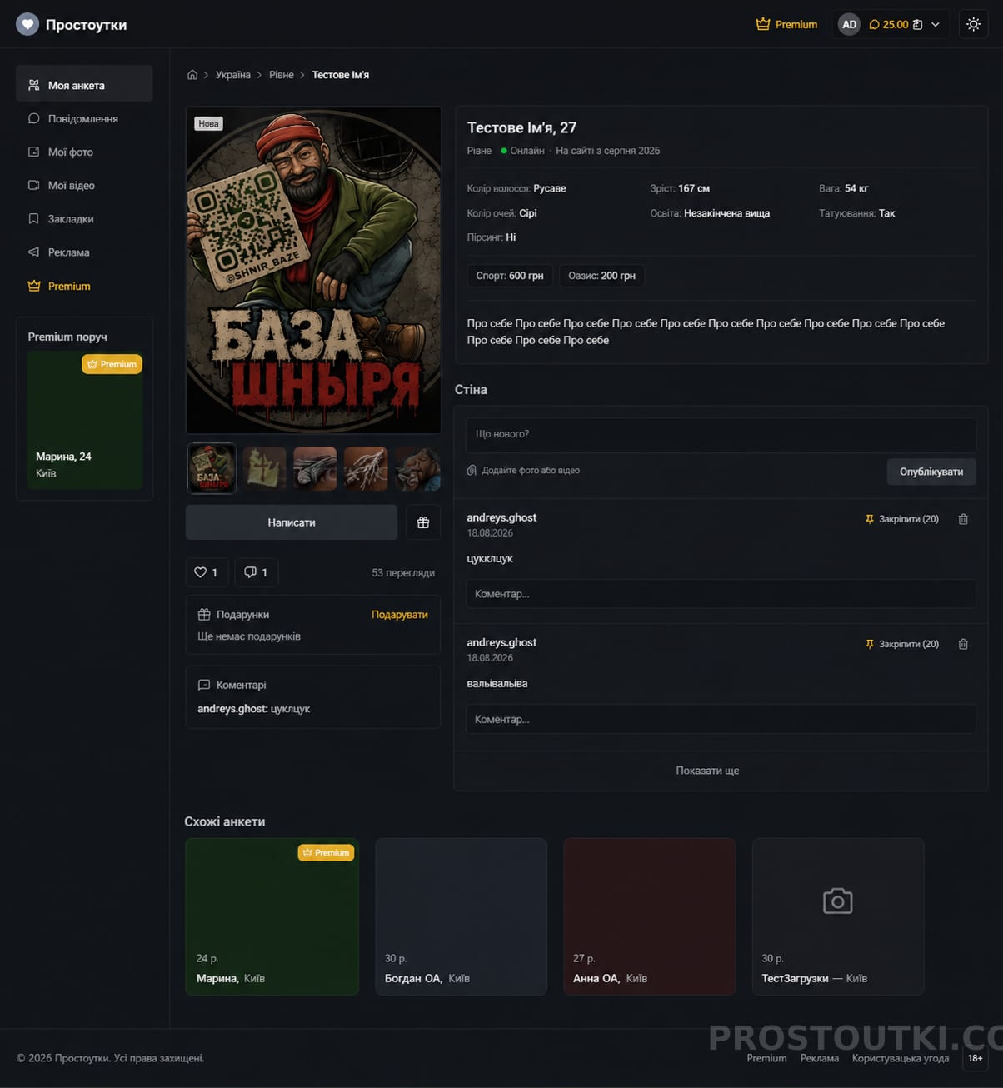Open Марина, 24 Premium поруч card

click(85, 419)
